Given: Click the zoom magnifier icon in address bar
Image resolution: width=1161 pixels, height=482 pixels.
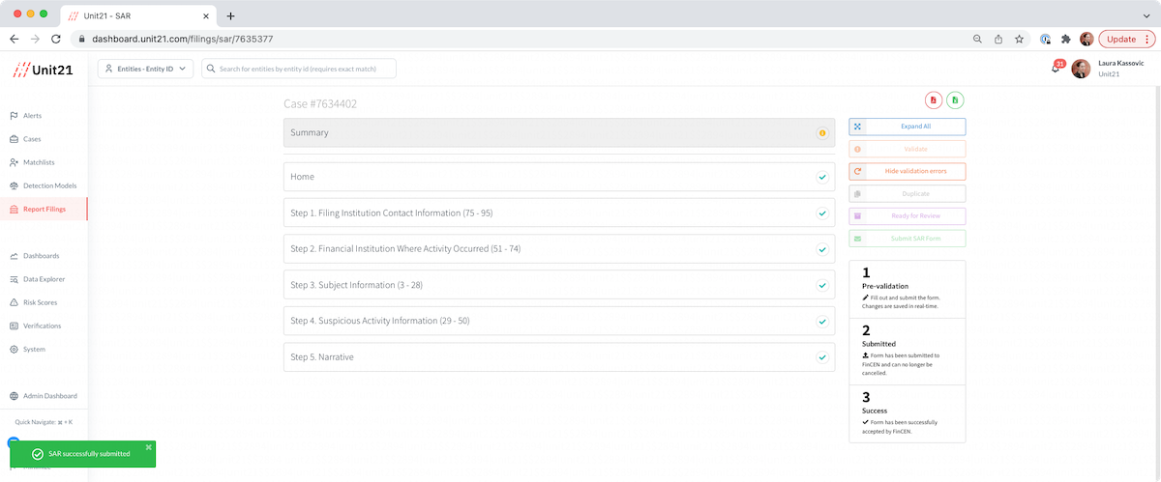Looking at the screenshot, I should click(978, 39).
